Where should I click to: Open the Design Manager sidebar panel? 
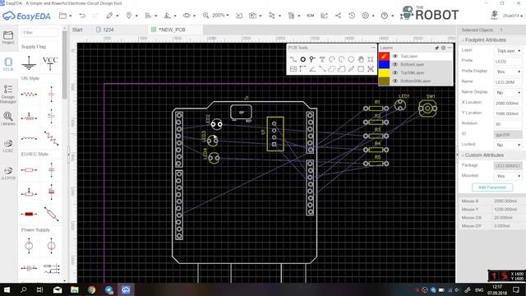8,94
